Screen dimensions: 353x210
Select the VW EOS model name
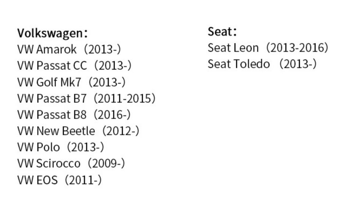pos(38,180)
